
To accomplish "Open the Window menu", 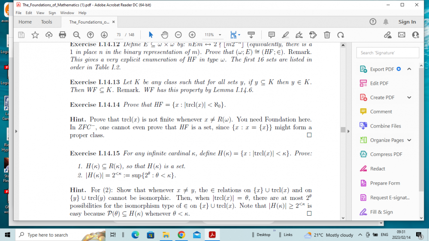I will pyautogui.click(x=67, y=13).
